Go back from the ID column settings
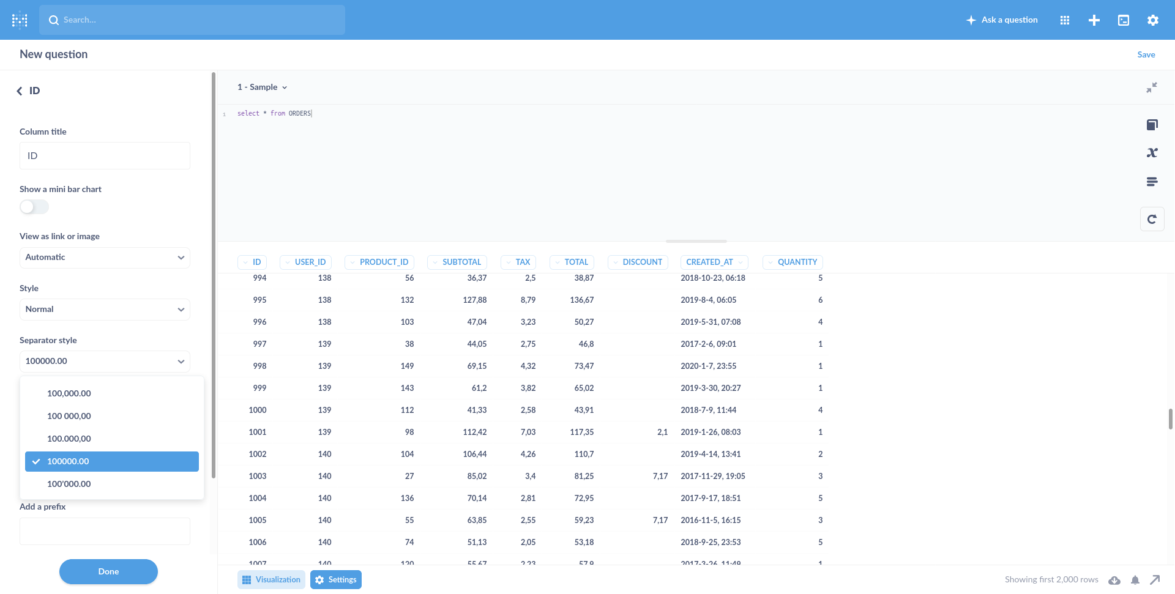The width and height of the screenshot is (1175, 594). pyautogui.click(x=18, y=91)
